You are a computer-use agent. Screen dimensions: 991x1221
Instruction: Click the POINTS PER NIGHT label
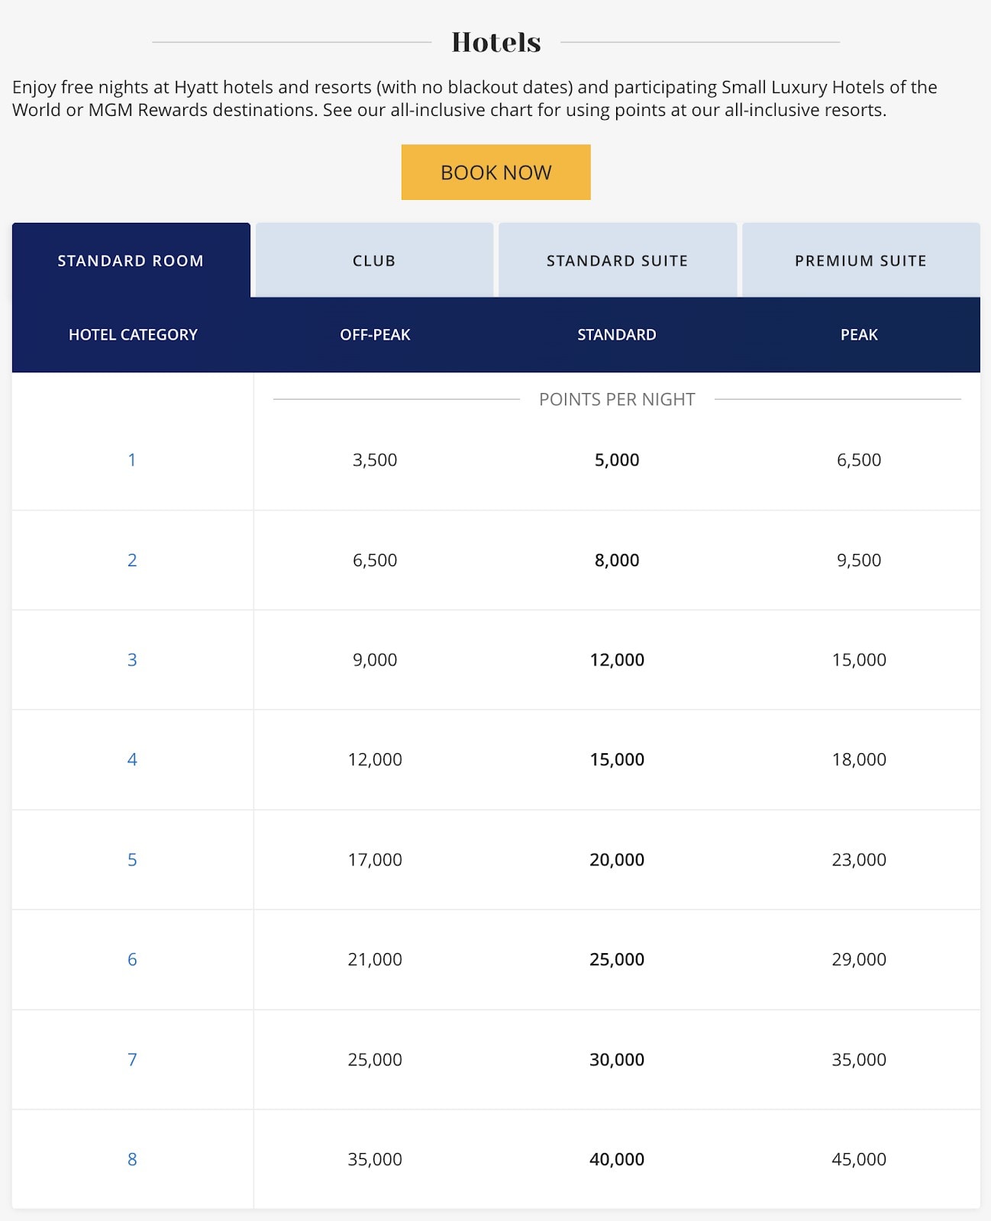(x=617, y=399)
